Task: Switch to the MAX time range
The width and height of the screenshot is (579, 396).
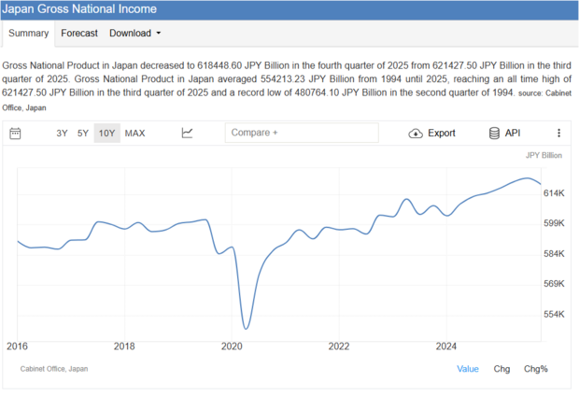Action: click(134, 134)
